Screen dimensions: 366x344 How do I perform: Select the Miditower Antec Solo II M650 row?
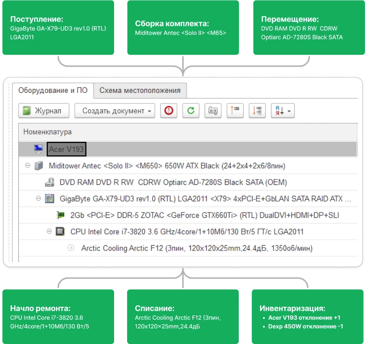[x=188, y=166]
